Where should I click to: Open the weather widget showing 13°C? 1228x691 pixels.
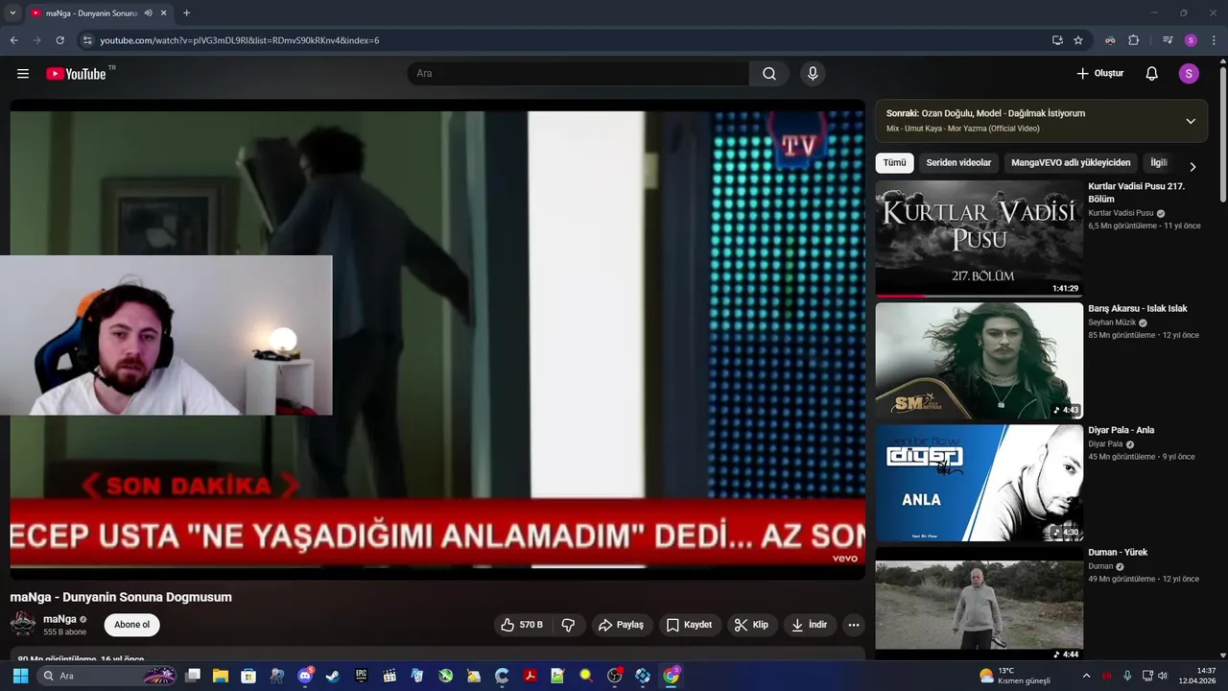point(1015,676)
